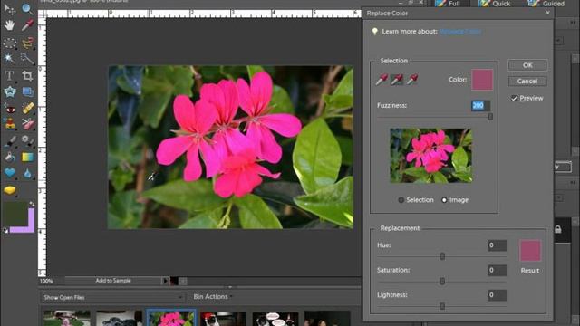Choose the Subtract from Sample eyedropper

412,79
